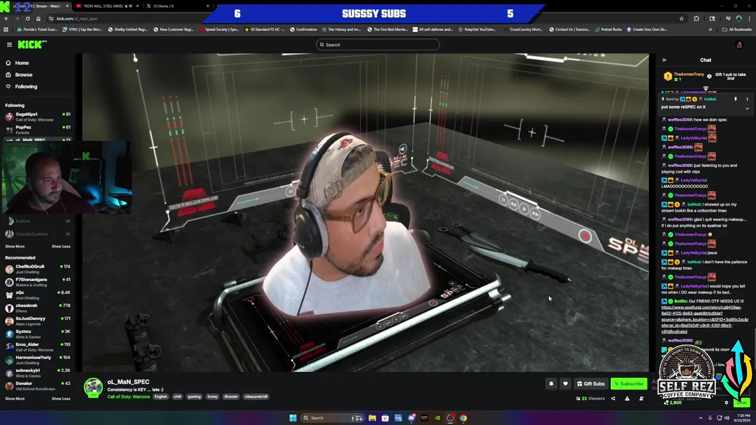Open pinned message three-dot options
This screenshot has height=425, width=756.
[x=747, y=99]
